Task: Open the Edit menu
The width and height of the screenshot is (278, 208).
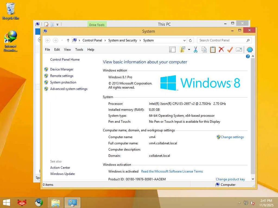Action: (x=57, y=50)
